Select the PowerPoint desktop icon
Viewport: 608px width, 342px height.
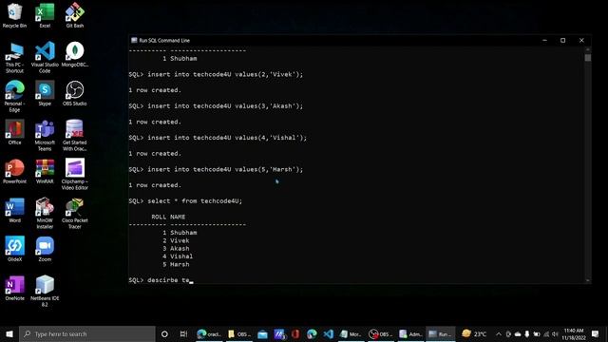(15, 171)
